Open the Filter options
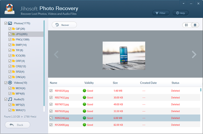Viewport: 203px width, 134px height. 161,13
